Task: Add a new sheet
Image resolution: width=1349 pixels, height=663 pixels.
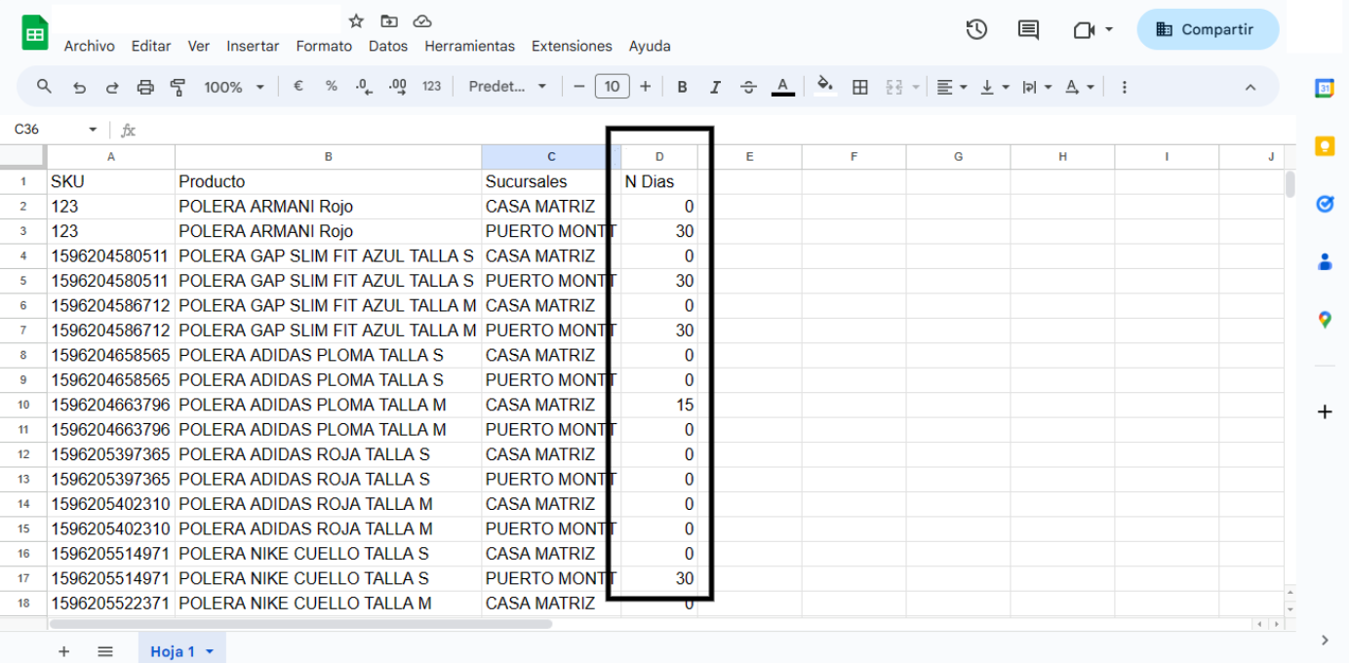Action: (x=63, y=651)
